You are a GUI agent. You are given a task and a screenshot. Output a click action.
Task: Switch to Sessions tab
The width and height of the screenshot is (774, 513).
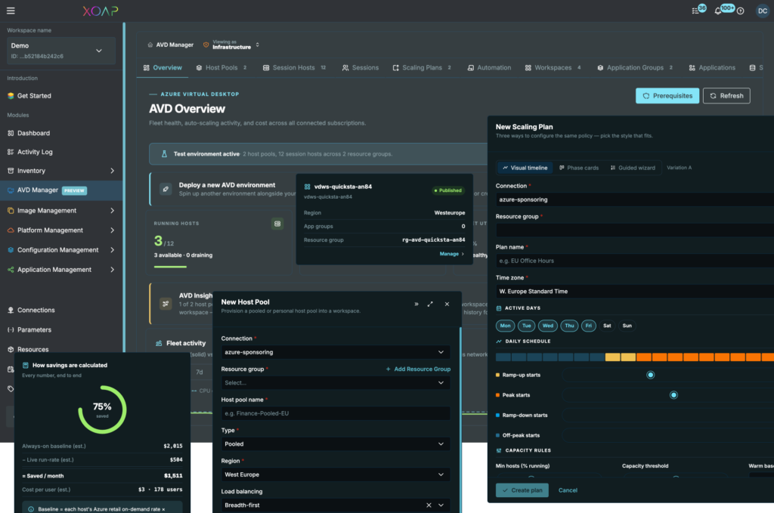coord(361,67)
